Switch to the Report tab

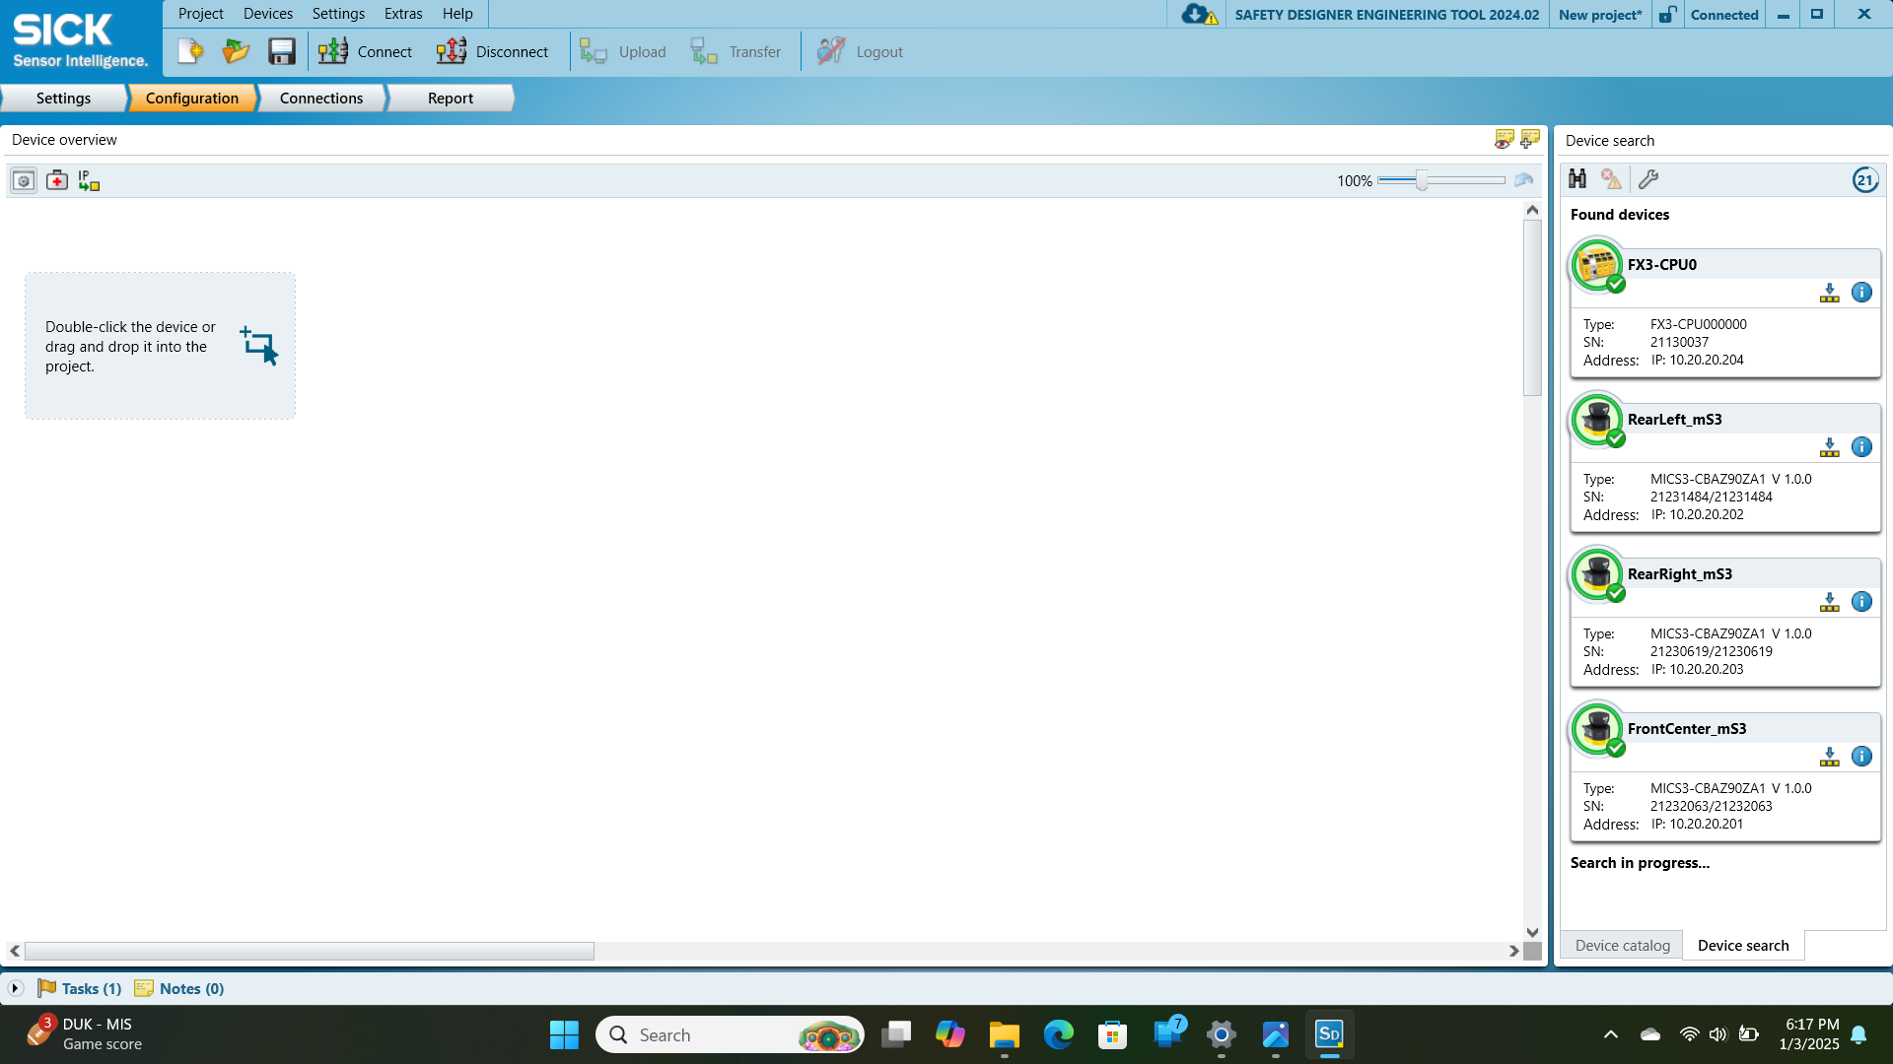click(x=451, y=98)
